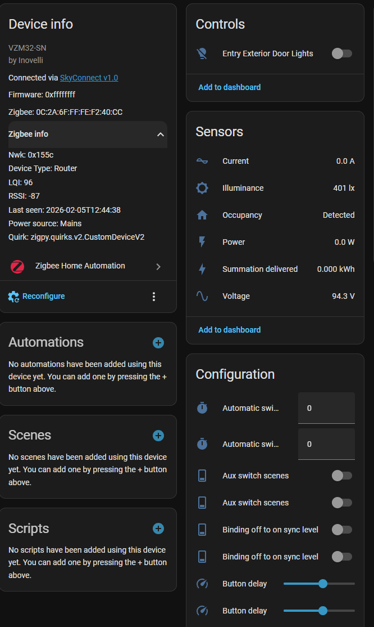Click the Zigbee logo icon
The image size is (374, 627).
coord(17,266)
